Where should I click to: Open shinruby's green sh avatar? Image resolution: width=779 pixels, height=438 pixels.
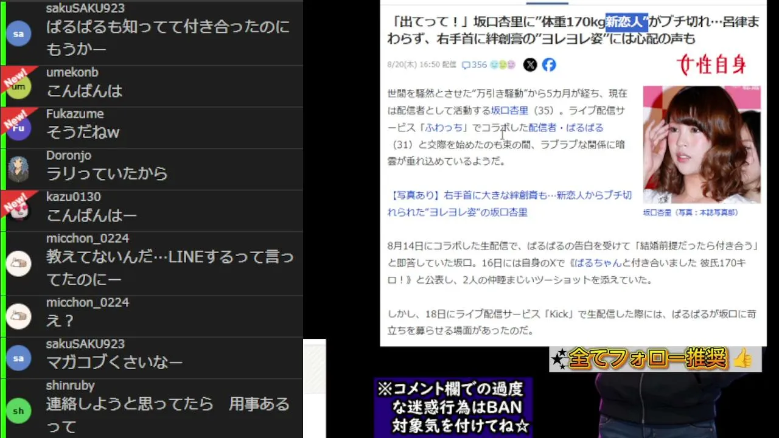(18, 411)
